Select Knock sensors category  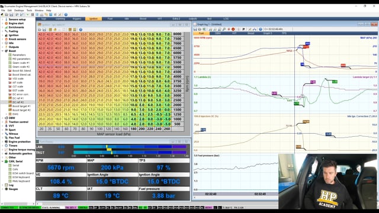click(x=17, y=39)
